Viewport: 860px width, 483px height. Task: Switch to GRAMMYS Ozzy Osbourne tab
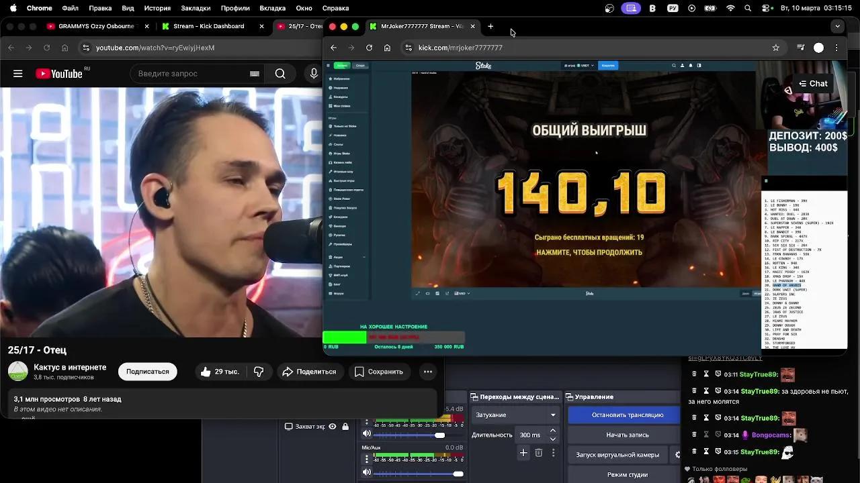[x=98, y=26]
